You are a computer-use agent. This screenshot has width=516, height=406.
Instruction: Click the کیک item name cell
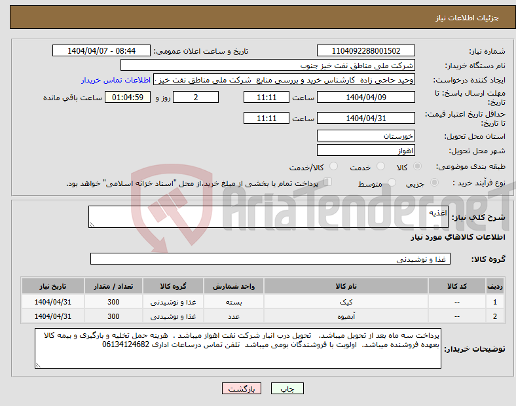[346, 302]
